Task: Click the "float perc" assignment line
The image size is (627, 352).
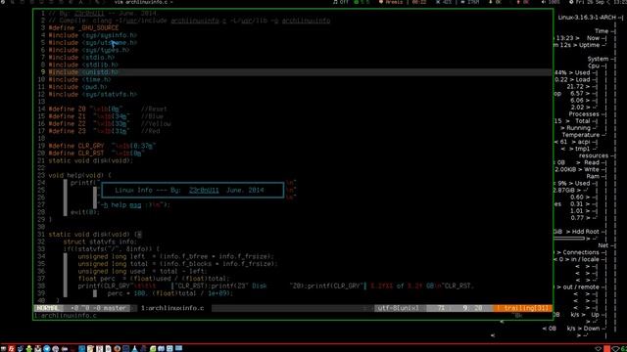Action: click(154, 279)
